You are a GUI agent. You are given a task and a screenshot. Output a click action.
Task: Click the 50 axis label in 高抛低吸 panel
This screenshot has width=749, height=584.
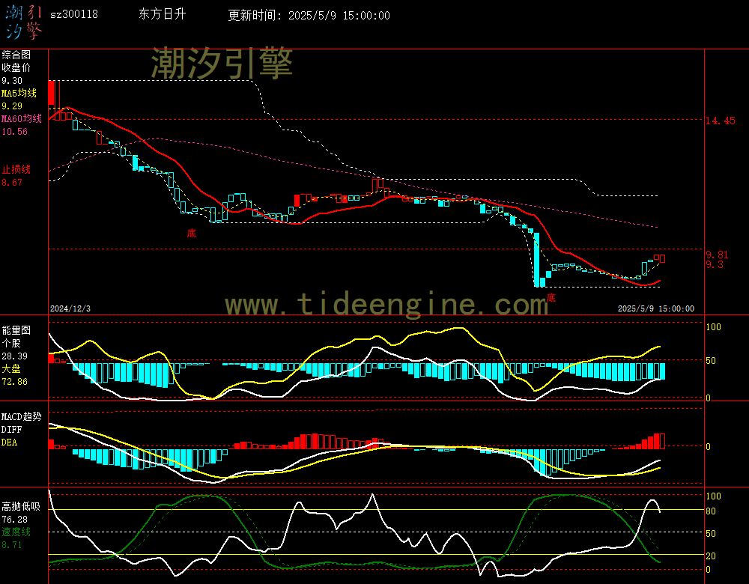(x=711, y=534)
